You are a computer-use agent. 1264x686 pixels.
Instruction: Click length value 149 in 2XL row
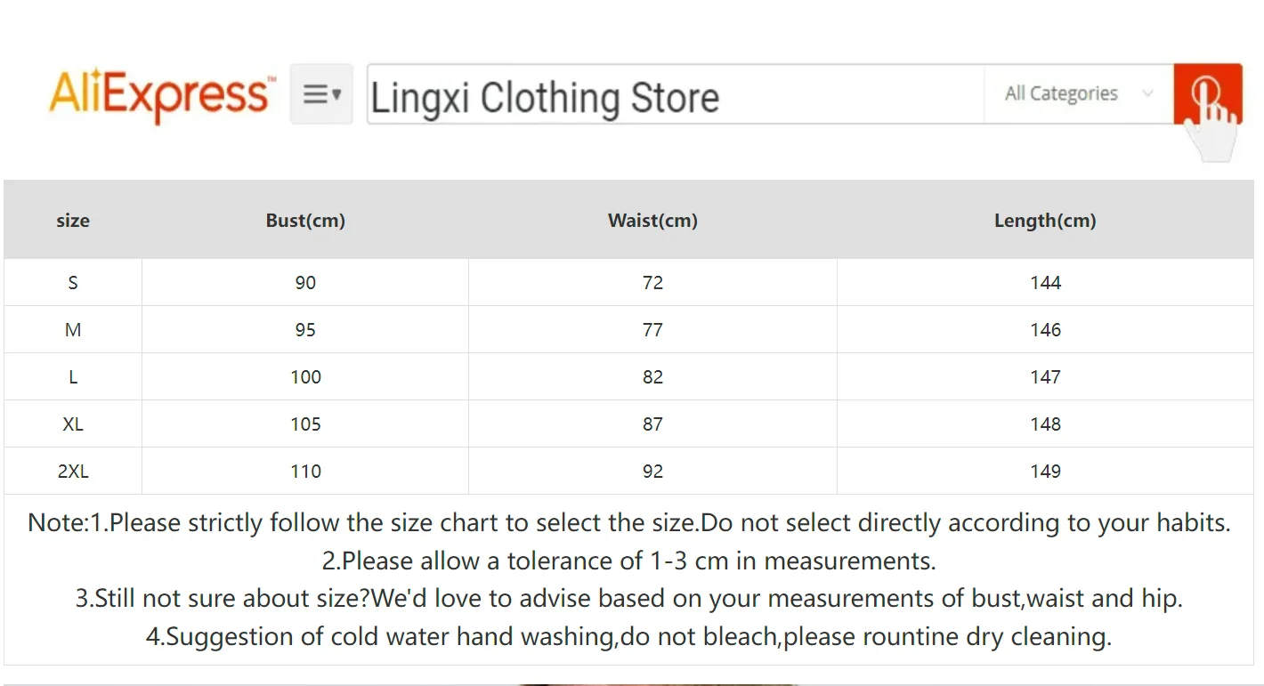(1045, 472)
